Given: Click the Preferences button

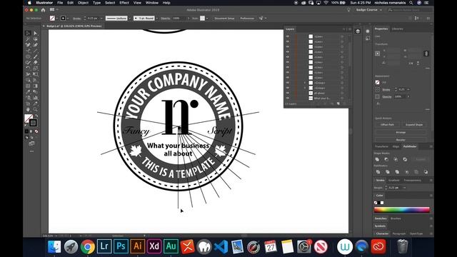Looking at the screenshot, I should pos(247,19).
